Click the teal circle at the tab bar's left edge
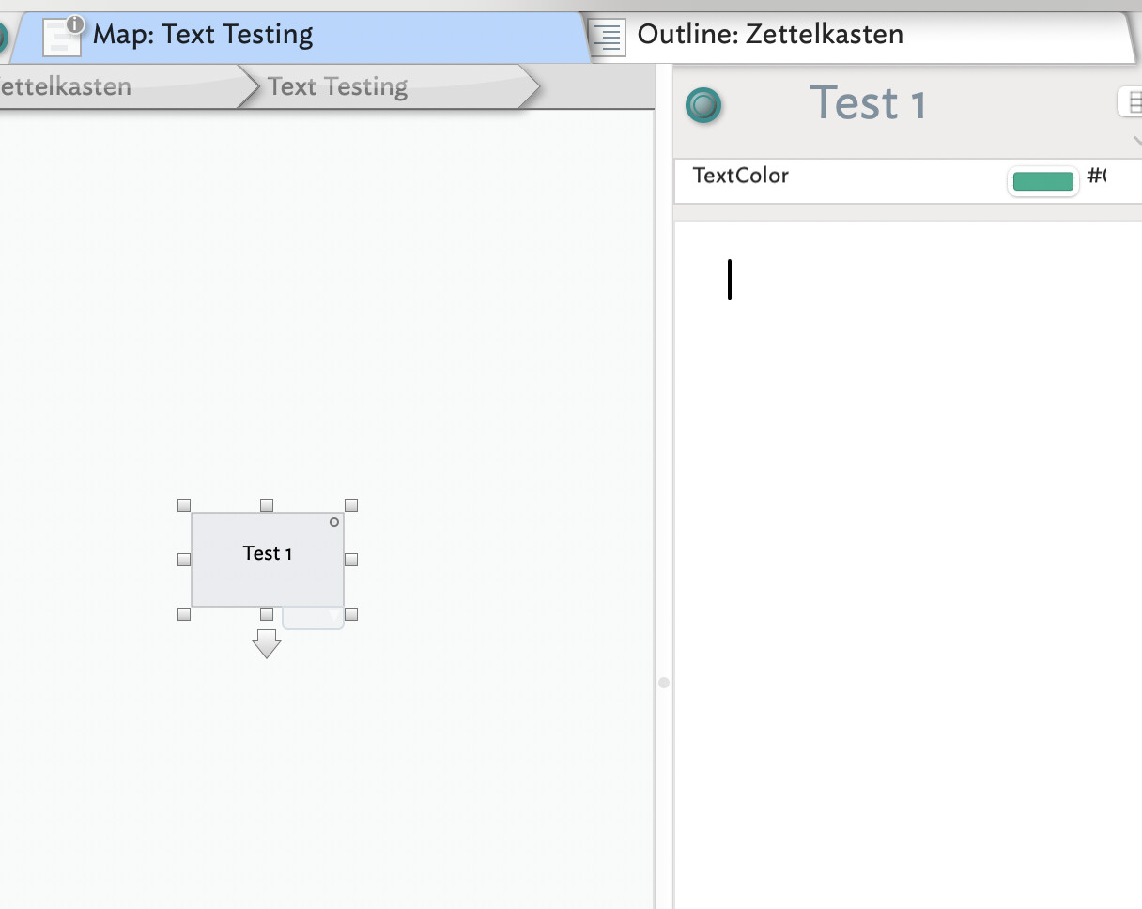Image resolution: width=1142 pixels, height=909 pixels. [3, 38]
